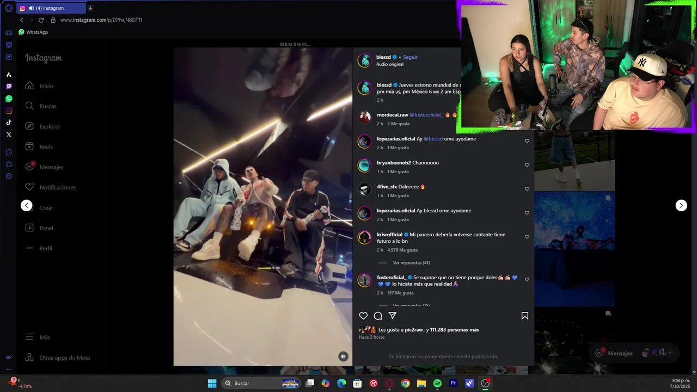The height and width of the screenshot is (392, 697).
Task: Play the blessd post video
Action: pyautogui.click(x=262, y=206)
